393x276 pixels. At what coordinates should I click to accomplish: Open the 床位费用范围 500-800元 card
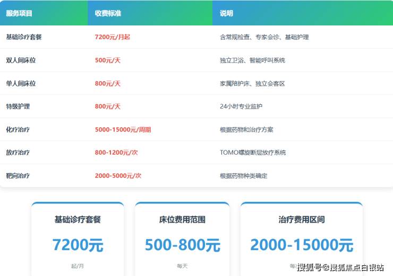point(182,238)
